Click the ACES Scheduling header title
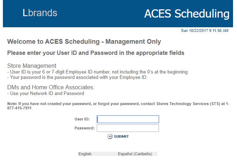 coord(186,14)
